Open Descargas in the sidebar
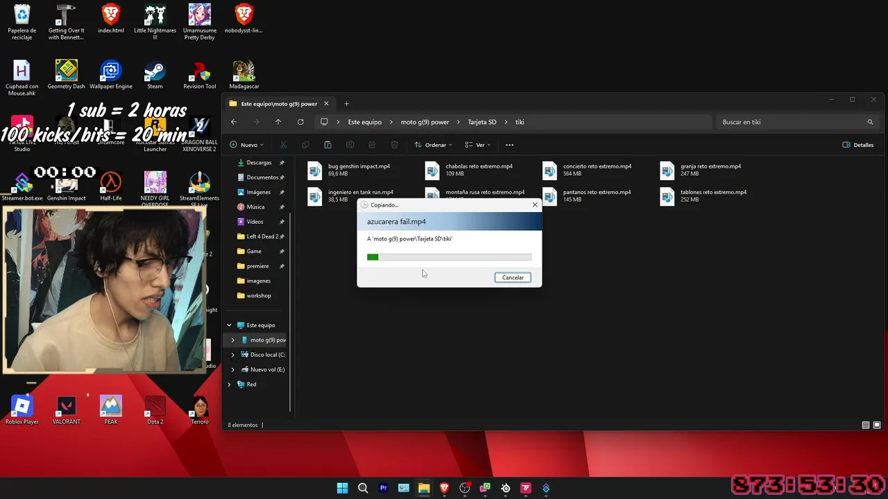This screenshot has width=888, height=499. click(261, 163)
